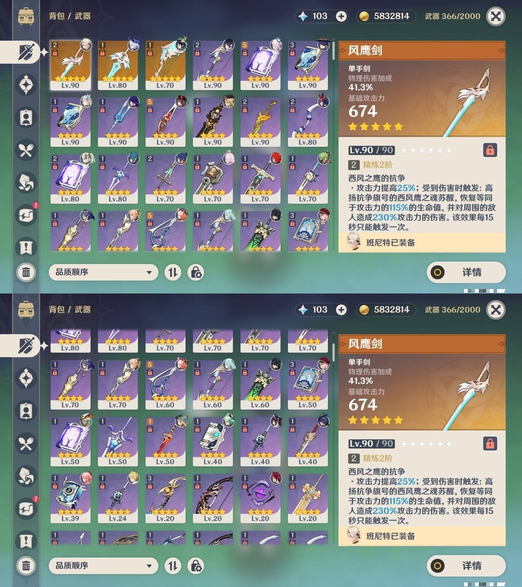Viewport: 522px width, 587px height.
Task: Select furnishing gadget tab with red dot, lower sidebar
Action: [26, 509]
